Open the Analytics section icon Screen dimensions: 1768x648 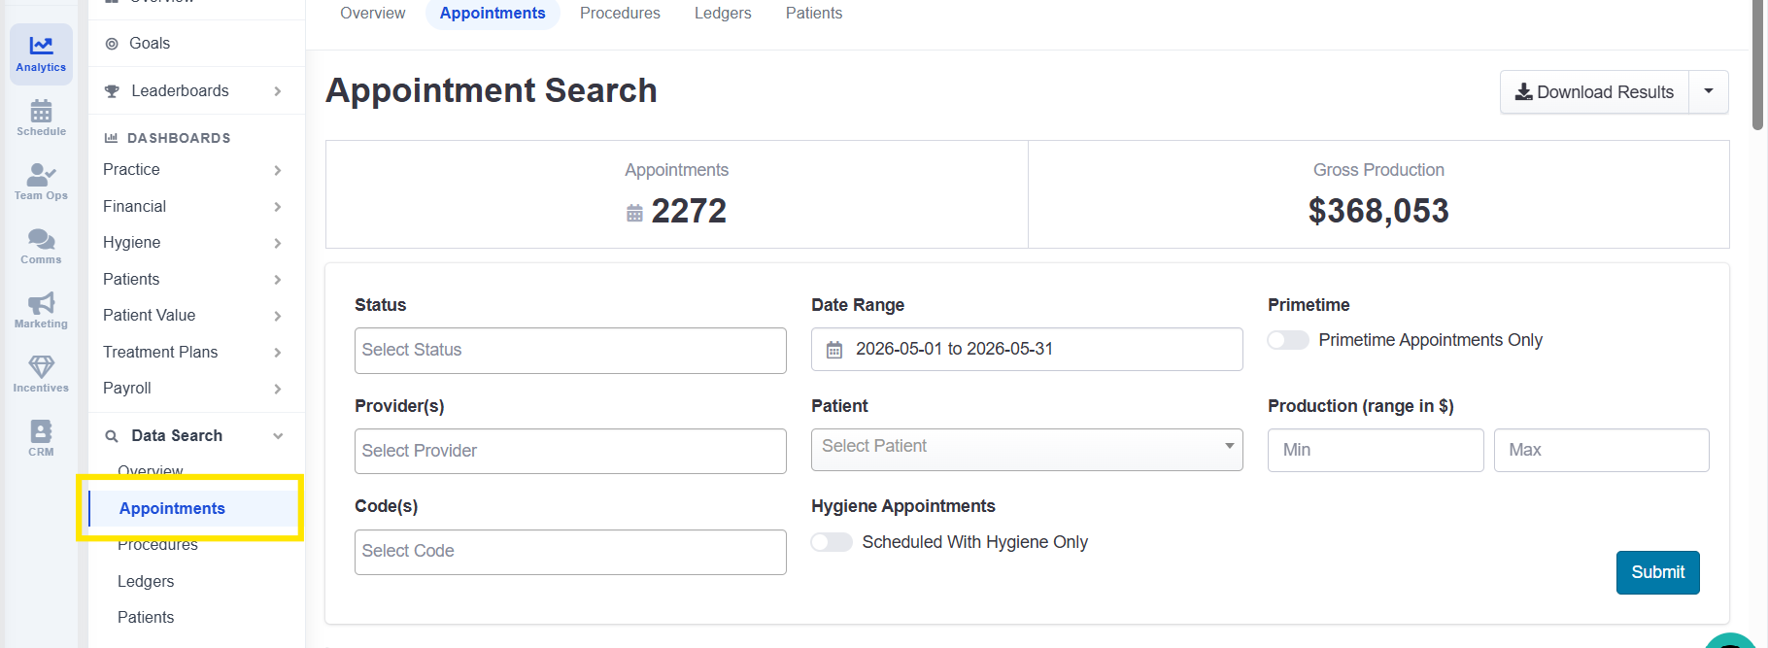click(x=41, y=45)
